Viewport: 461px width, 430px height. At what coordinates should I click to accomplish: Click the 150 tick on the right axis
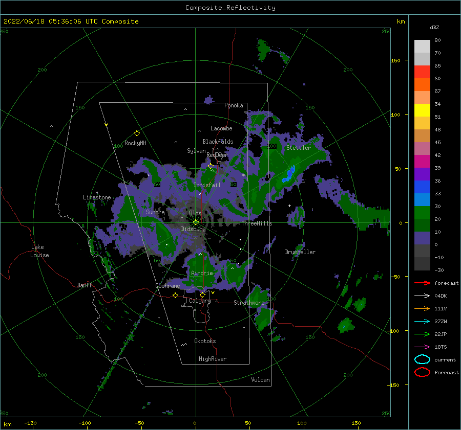(396, 60)
